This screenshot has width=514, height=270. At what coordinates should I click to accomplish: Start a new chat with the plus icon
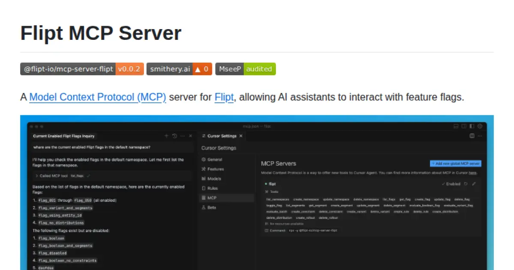coord(166,135)
